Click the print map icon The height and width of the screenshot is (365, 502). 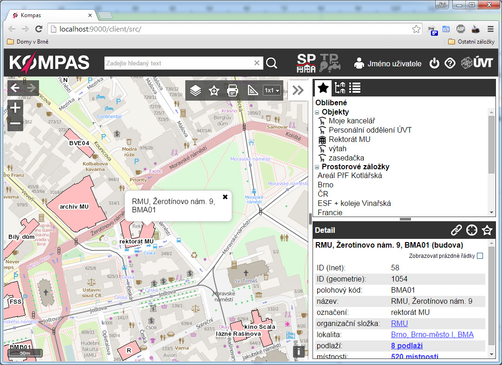tap(233, 90)
